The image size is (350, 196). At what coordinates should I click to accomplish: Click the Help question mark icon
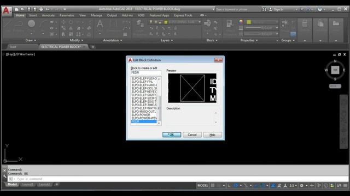coord(320,9)
